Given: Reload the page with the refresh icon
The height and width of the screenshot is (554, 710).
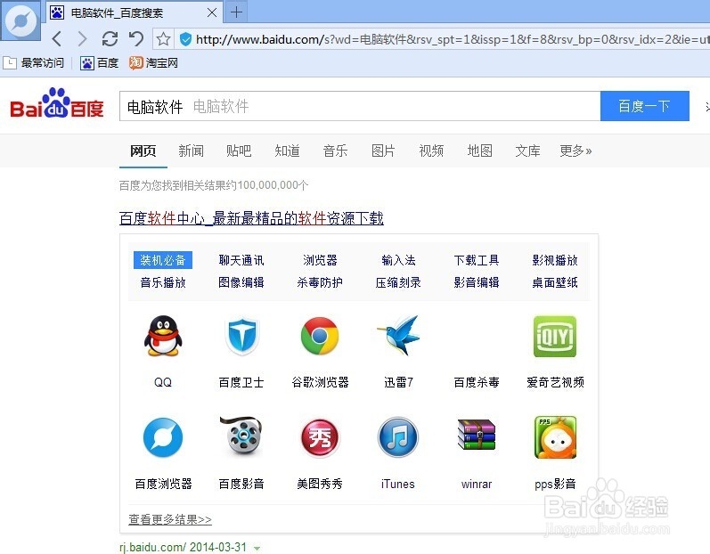Looking at the screenshot, I should (110, 39).
